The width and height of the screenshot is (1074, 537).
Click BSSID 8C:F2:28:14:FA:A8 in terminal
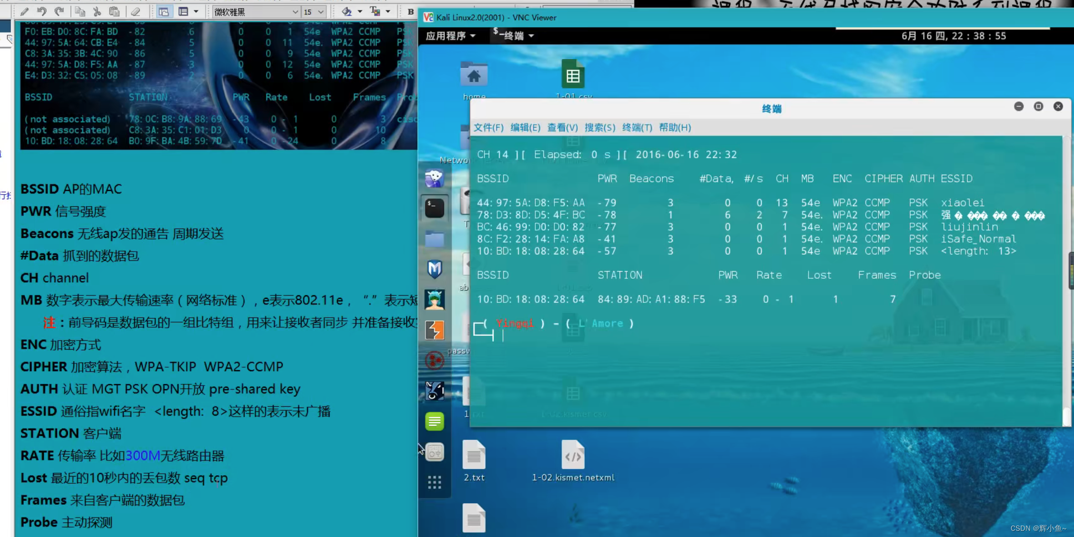[x=531, y=239]
